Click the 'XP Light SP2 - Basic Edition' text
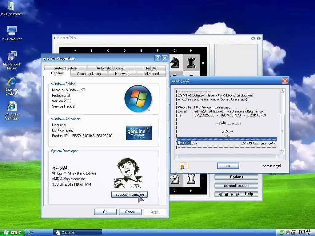Screen dimensions: 315x236 pyautogui.click(x=74, y=173)
